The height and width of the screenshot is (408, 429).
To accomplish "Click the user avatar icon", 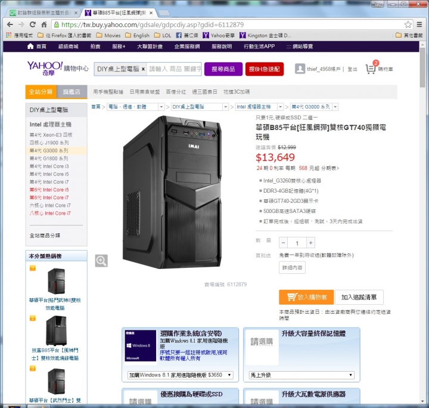I will click(300, 69).
